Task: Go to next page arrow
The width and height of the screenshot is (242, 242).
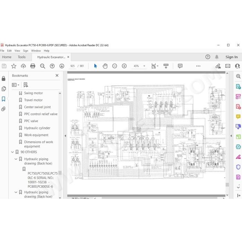Action: [x=62, y=66]
